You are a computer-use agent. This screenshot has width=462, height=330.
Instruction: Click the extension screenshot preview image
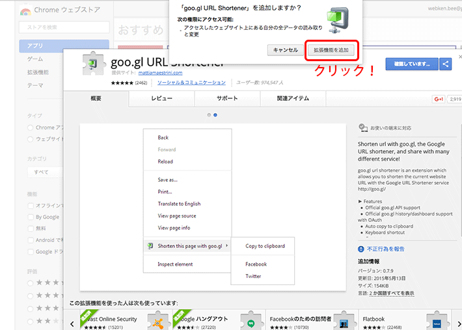[x=213, y=207]
